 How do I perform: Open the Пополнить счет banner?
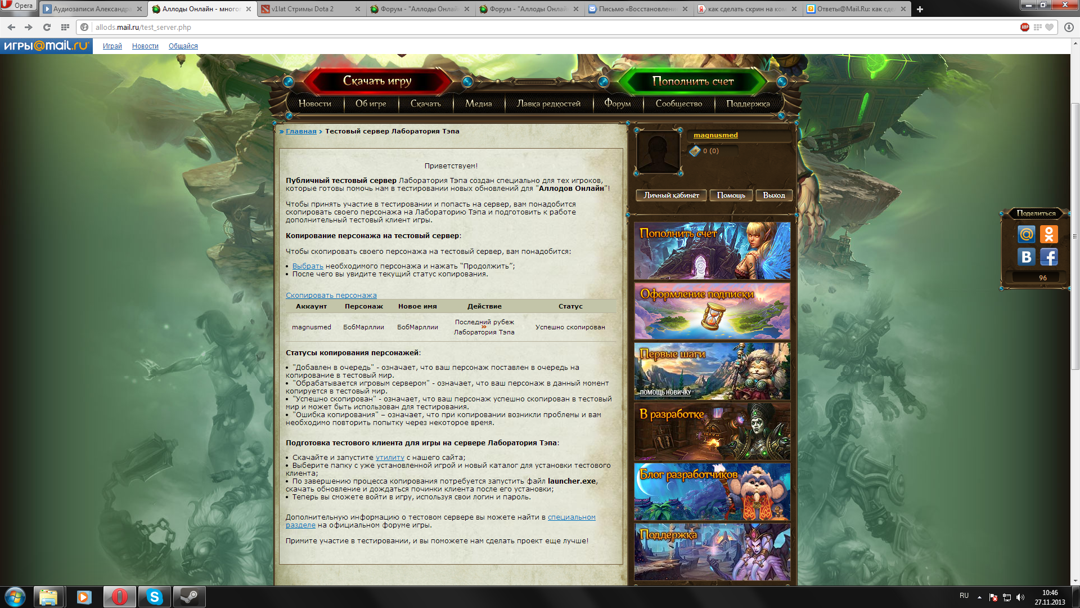(x=712, y=251)
